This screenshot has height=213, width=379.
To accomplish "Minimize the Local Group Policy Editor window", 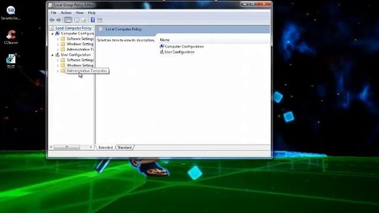I will pyautogui.click(x=245, y=4).
